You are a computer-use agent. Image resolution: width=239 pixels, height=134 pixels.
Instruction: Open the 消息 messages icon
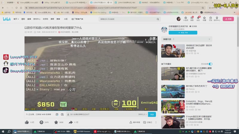click(192, 19)
